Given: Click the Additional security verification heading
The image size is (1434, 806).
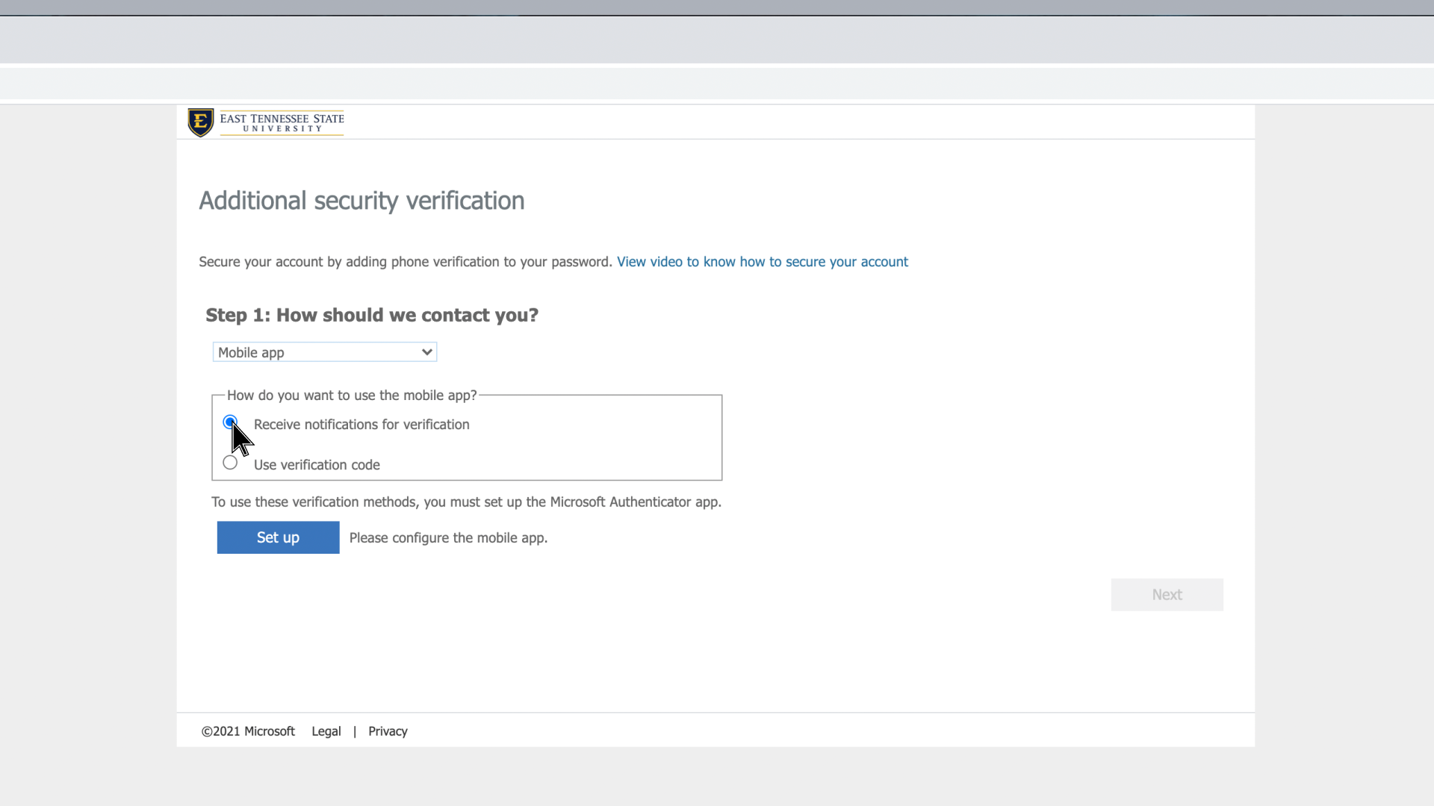Looking at the screenshot, I should tap(361, 201).
